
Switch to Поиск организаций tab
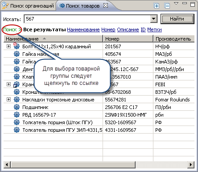28,6
